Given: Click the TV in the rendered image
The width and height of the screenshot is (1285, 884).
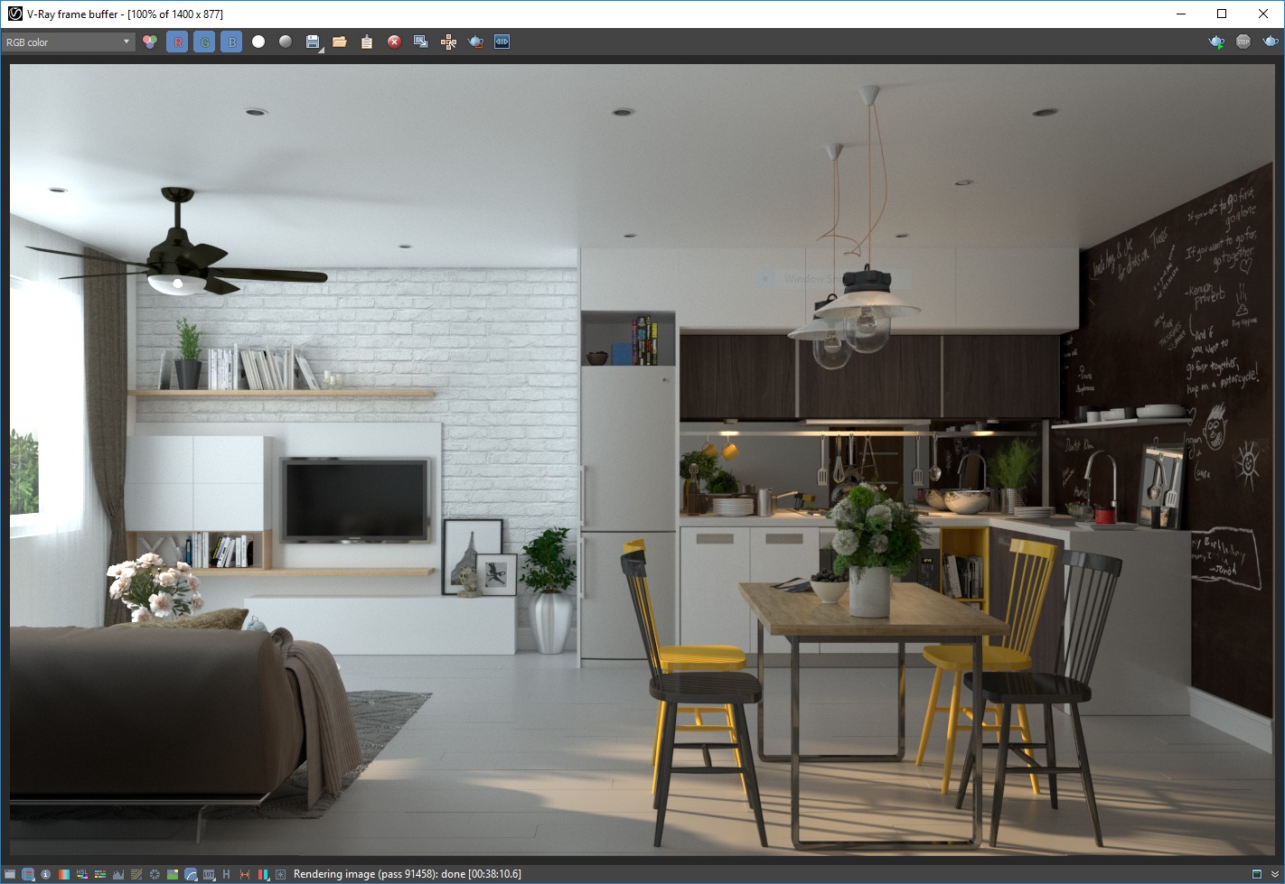Looking at the screenshot, I should [354, 500].
